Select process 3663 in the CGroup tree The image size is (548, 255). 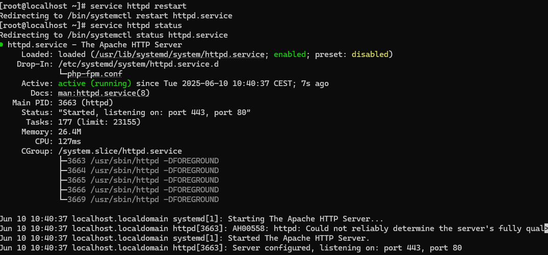[x=143, y=161]
